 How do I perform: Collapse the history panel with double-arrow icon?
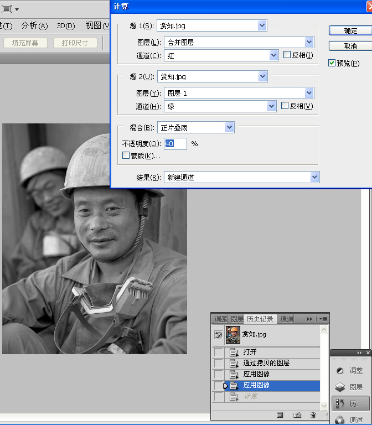tap(309, 319)
